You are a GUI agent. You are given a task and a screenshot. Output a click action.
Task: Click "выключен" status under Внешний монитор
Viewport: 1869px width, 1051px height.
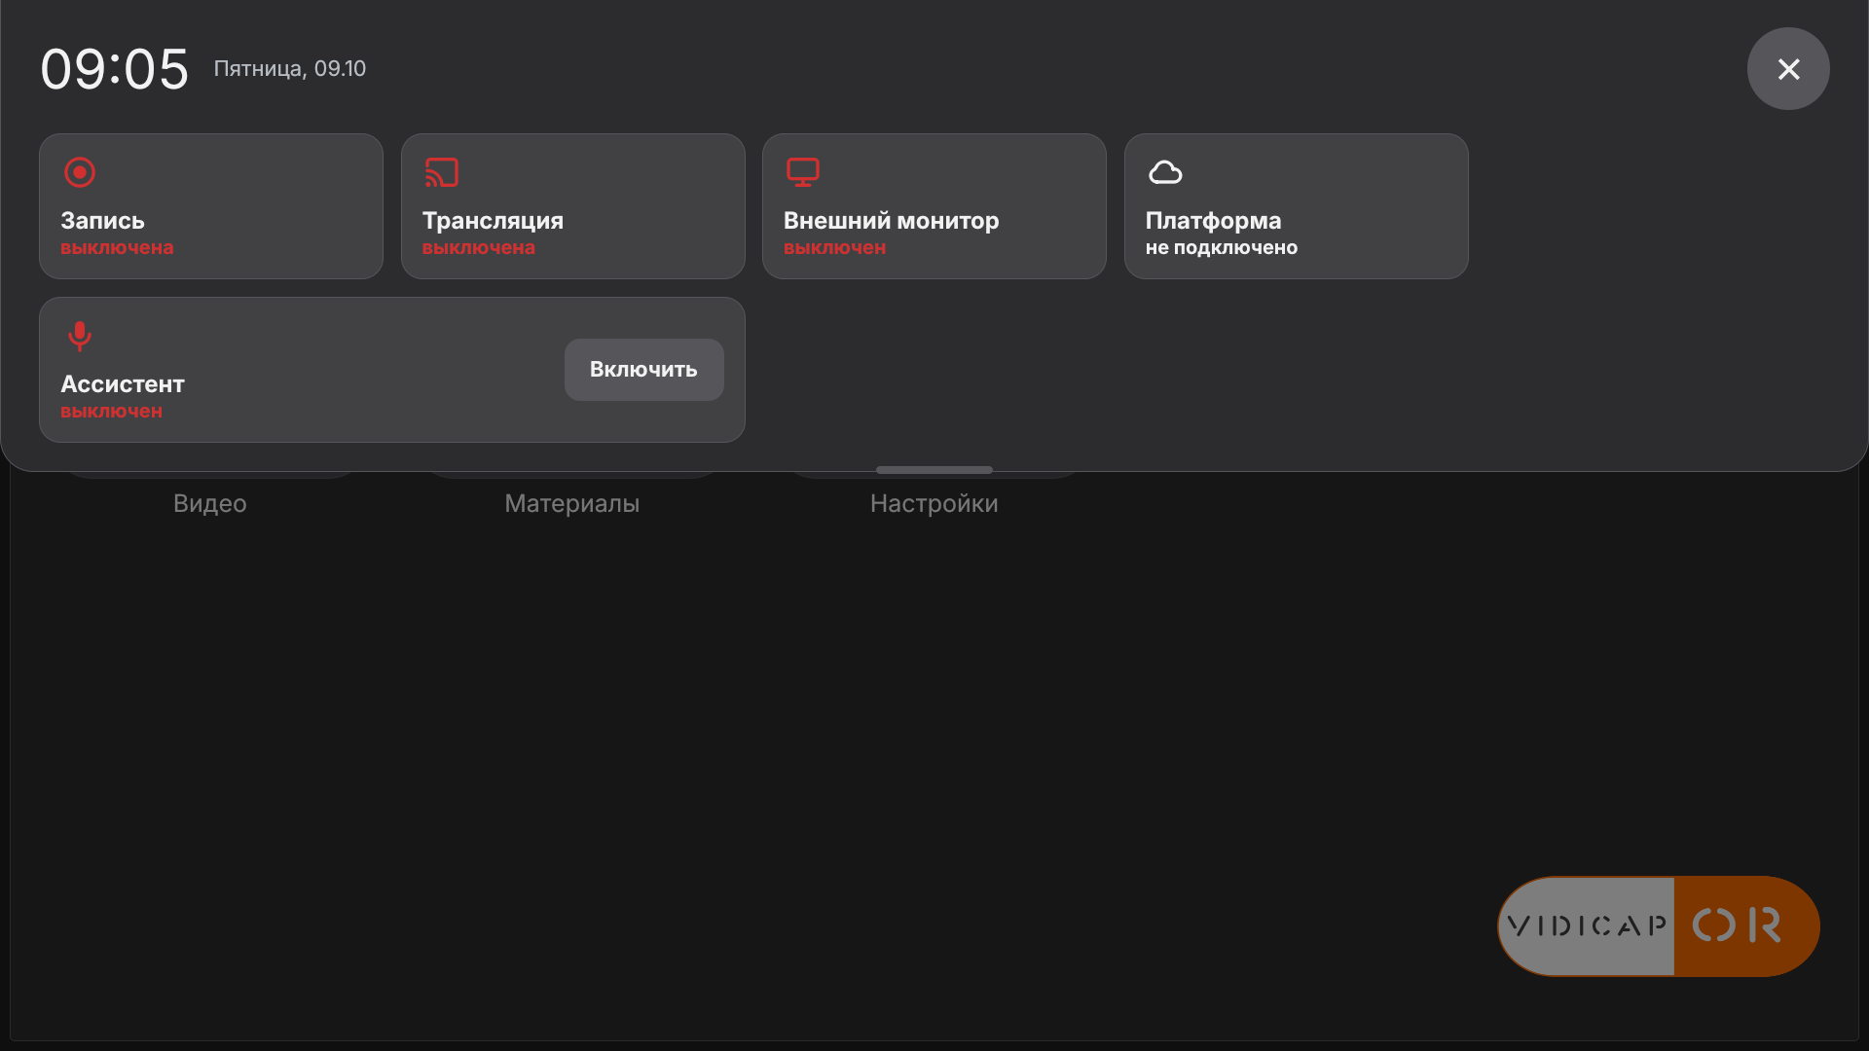tap(835, 248)
